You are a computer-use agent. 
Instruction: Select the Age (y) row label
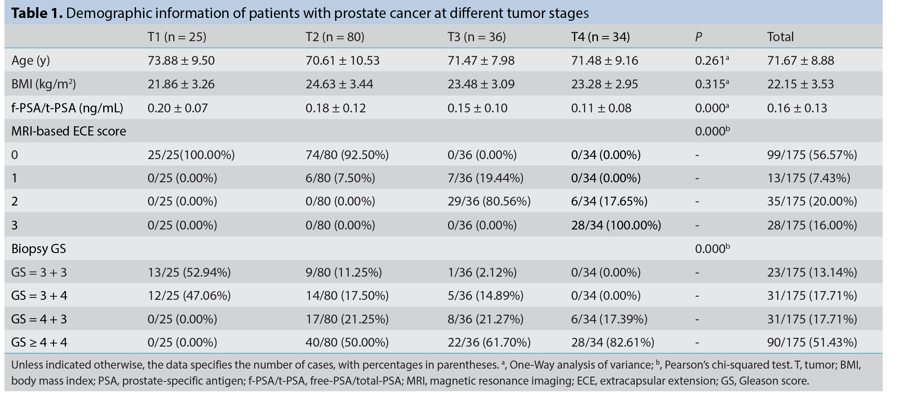[x=31, y=61]
